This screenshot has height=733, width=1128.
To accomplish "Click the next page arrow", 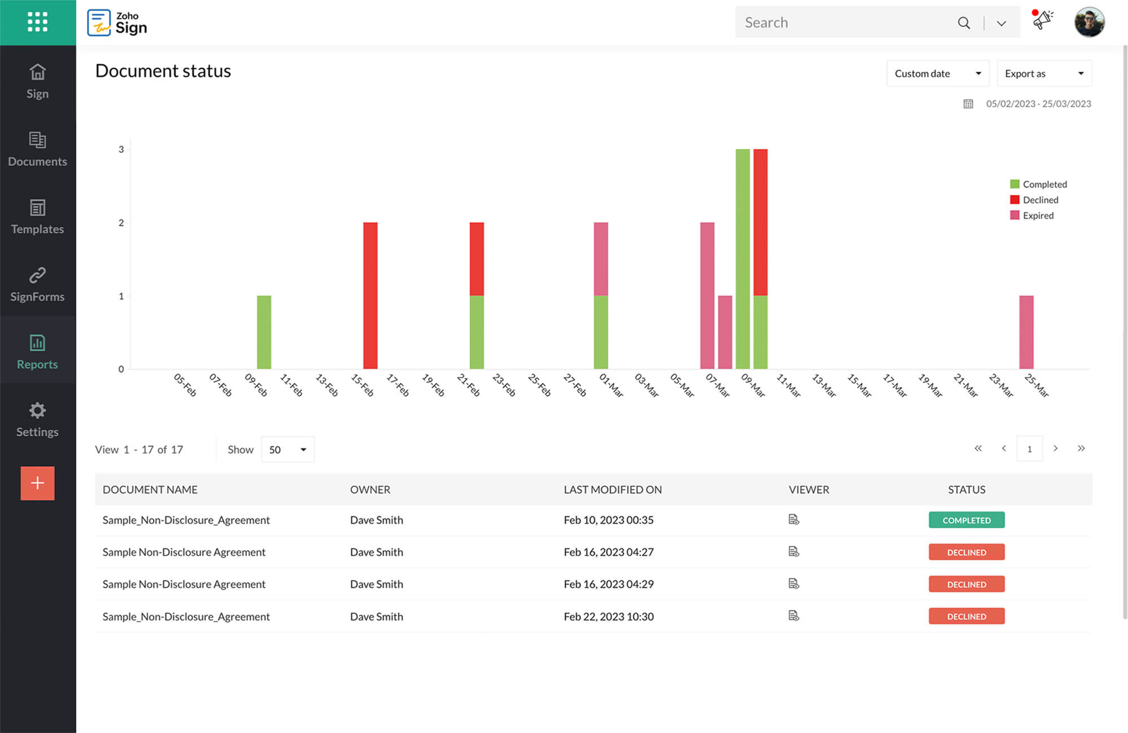I will (x=1055, y=448).
